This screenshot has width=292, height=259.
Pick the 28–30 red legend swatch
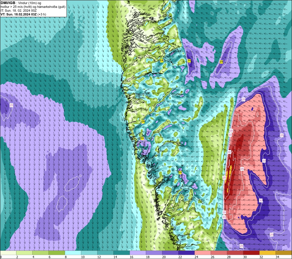pyautogui.click(x=235, y=253)
